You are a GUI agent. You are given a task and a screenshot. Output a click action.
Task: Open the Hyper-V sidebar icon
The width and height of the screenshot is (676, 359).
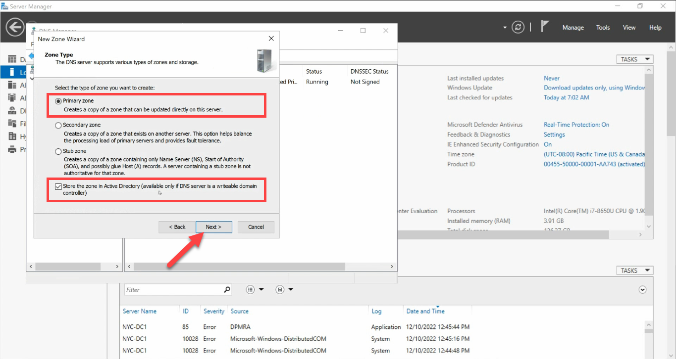12,136
